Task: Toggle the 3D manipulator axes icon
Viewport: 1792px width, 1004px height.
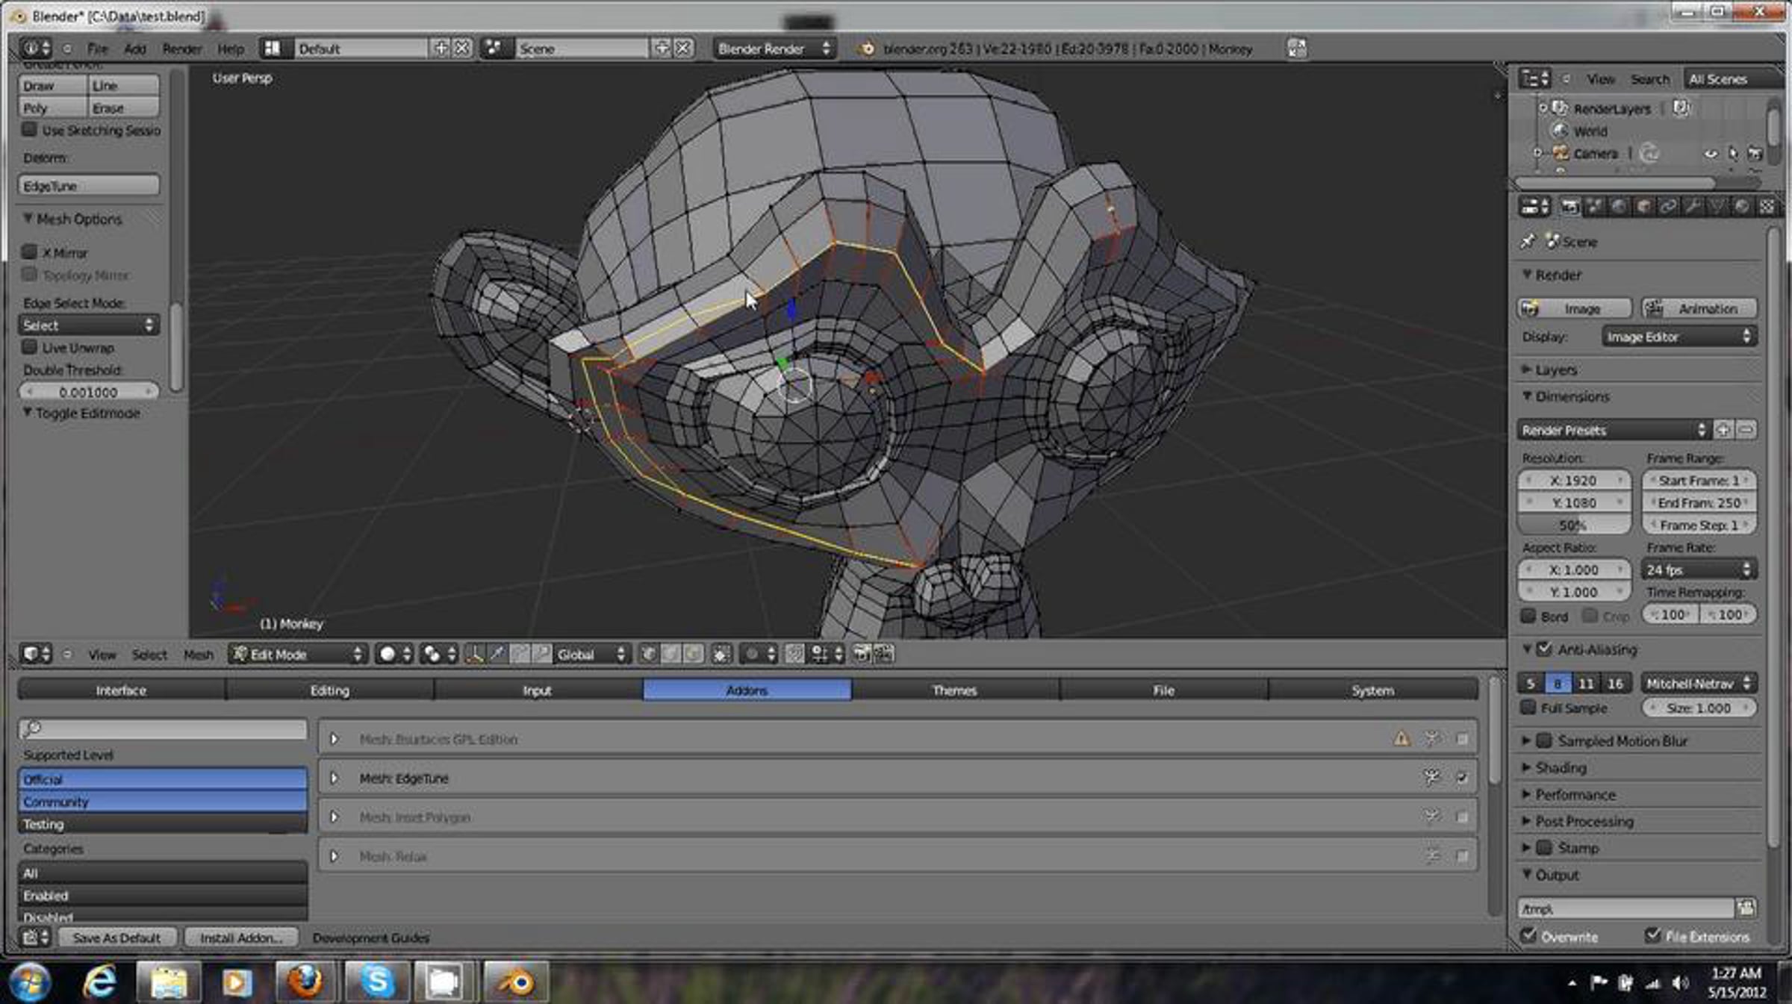Action: pos(474,655)
